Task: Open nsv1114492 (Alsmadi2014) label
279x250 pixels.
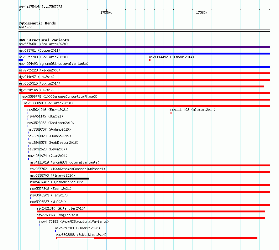Action: click(171, 57)
